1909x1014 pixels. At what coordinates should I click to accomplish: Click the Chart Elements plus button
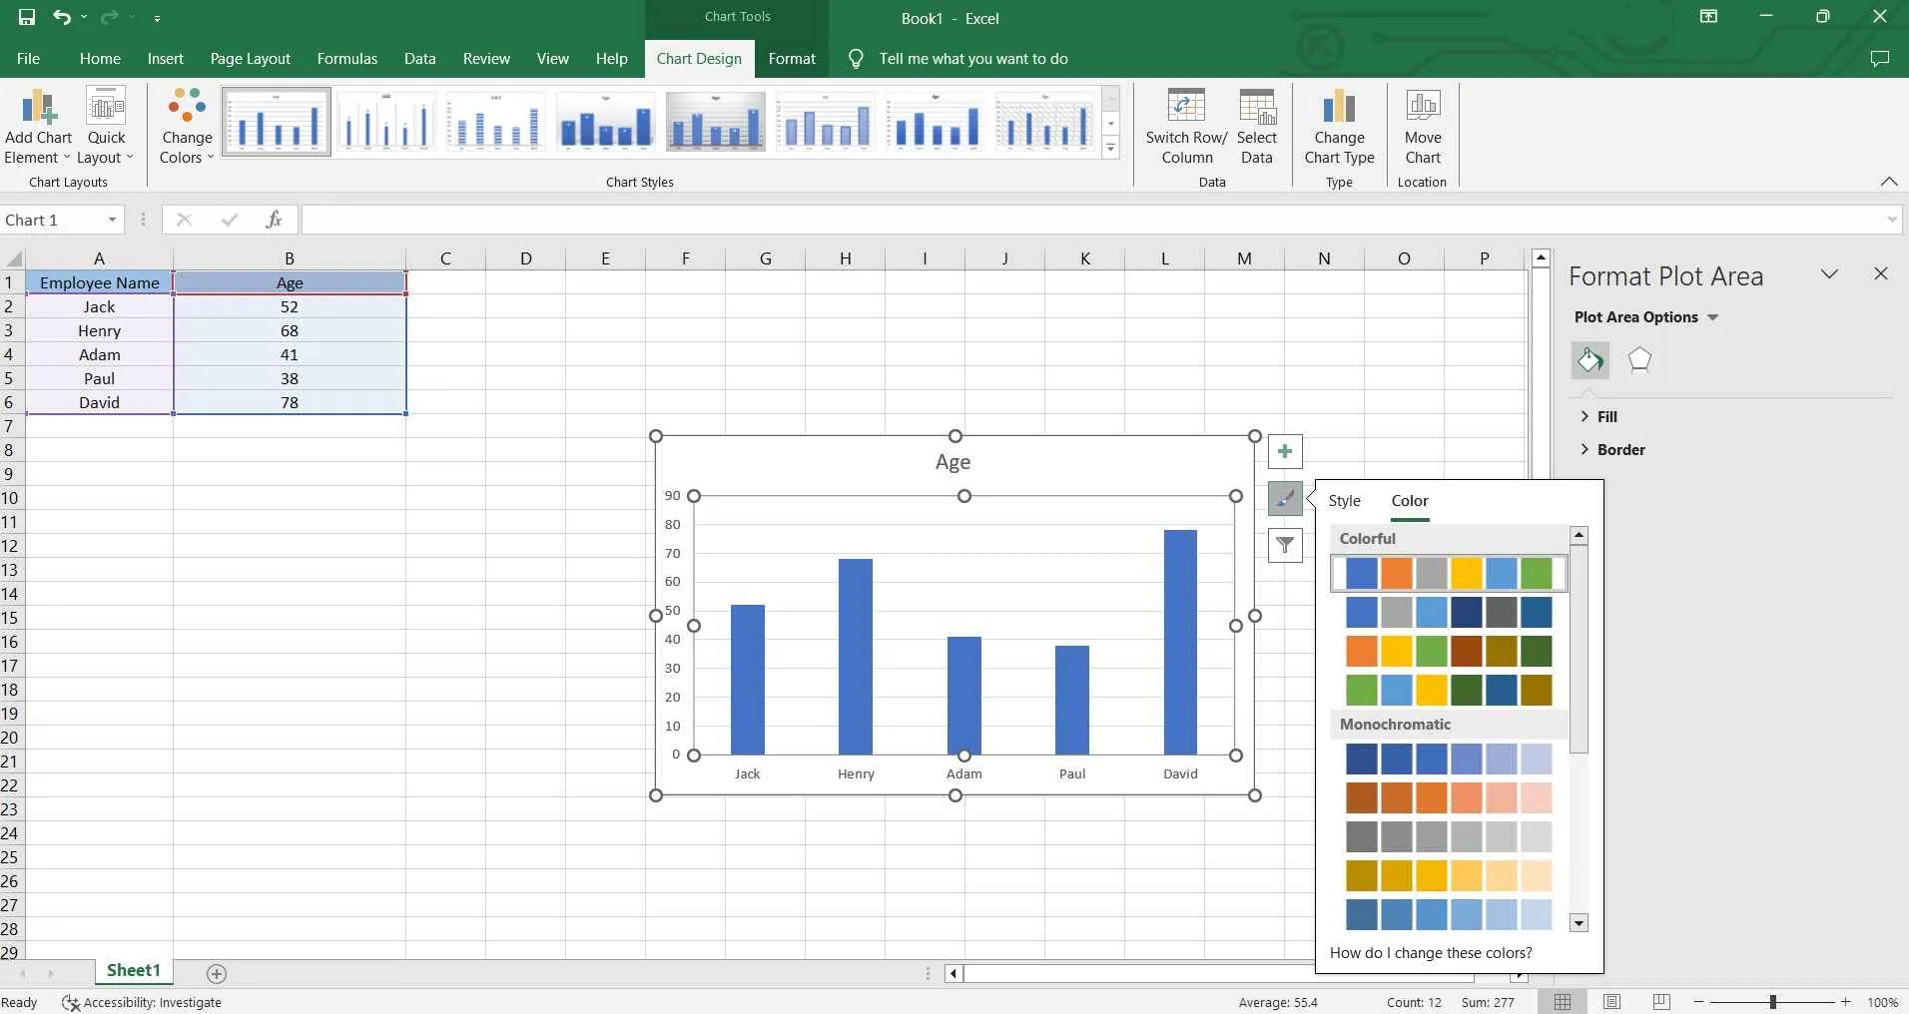click(x=1285, y=450)
